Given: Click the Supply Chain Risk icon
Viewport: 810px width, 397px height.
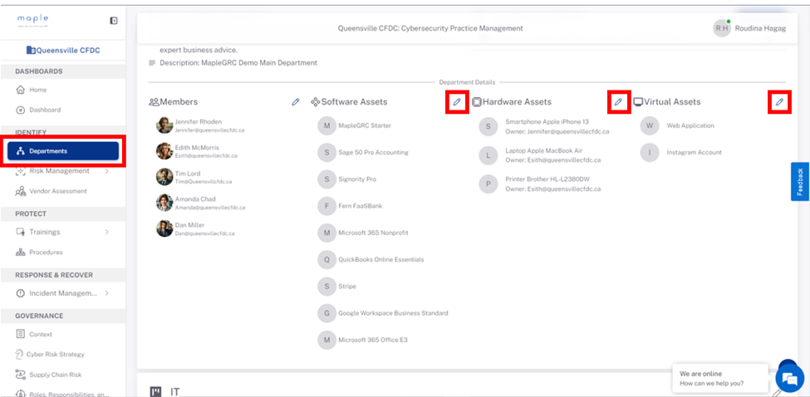Looking at the screenshot, I should (20, 375).
